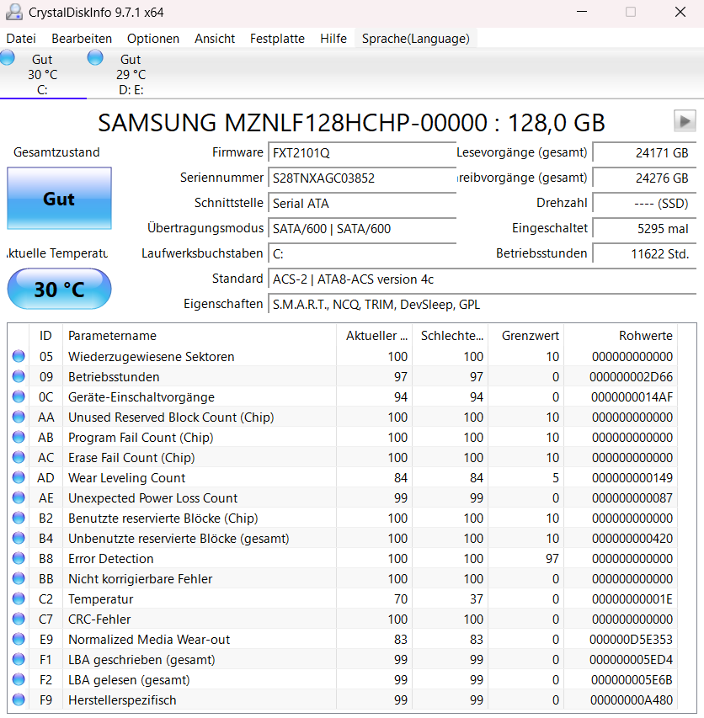
Task: Click status orb for Wear Leveling Count row
Action: click(19, 477)
